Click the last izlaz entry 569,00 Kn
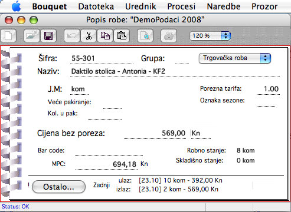Image resolution: width=291 pixels, height=212 pixels. tap(178, 189)
